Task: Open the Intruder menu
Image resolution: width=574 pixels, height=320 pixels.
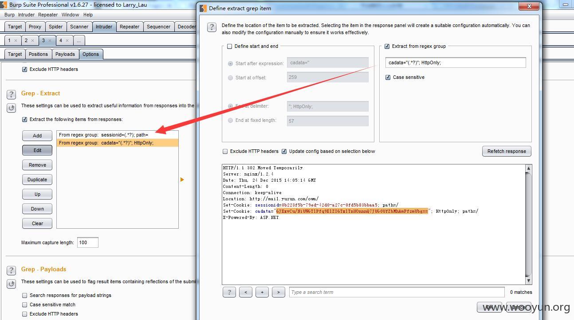Action: [x=26, y=15]
